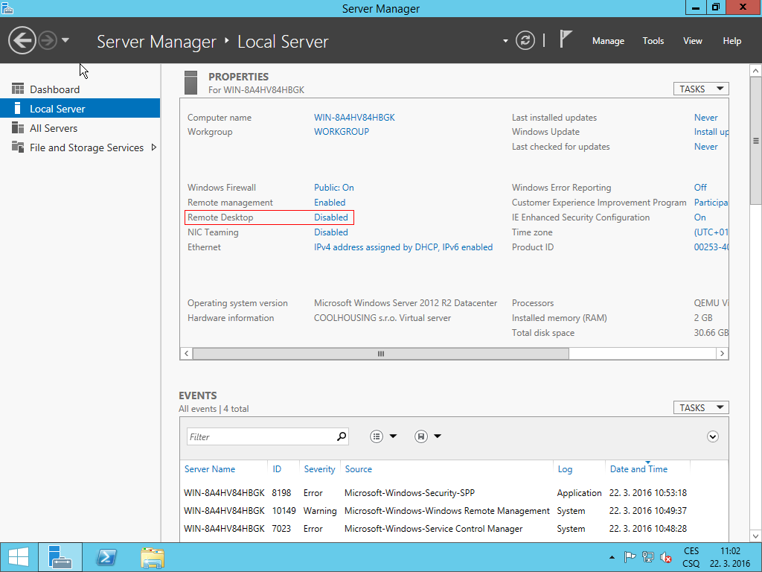Open the Events TASKS dropdown
This screenshot has width=762, height=572.
pos(701,407)
